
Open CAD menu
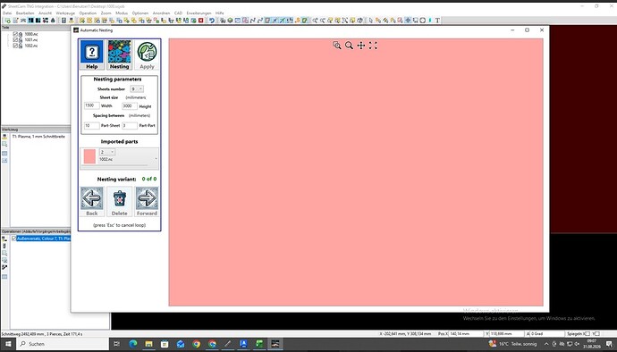point(178,13)
